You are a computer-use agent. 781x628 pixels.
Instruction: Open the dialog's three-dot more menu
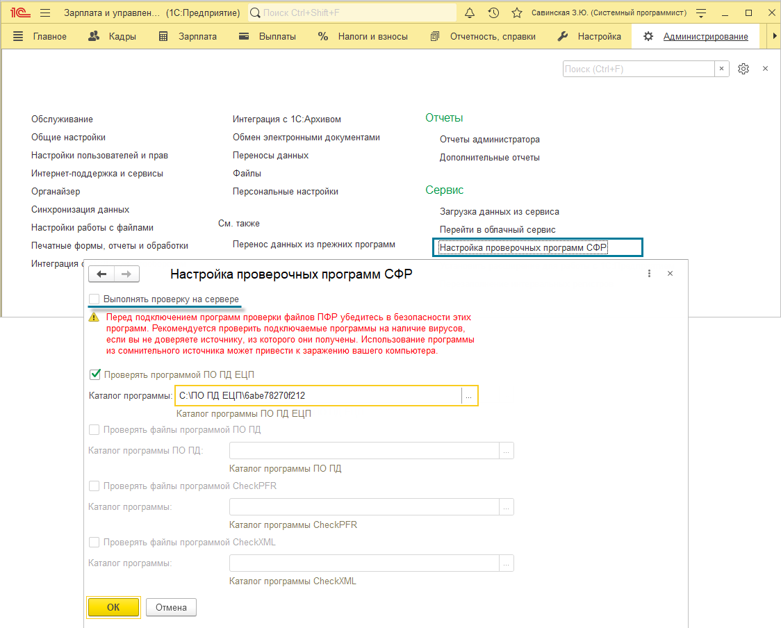[649, 274]
